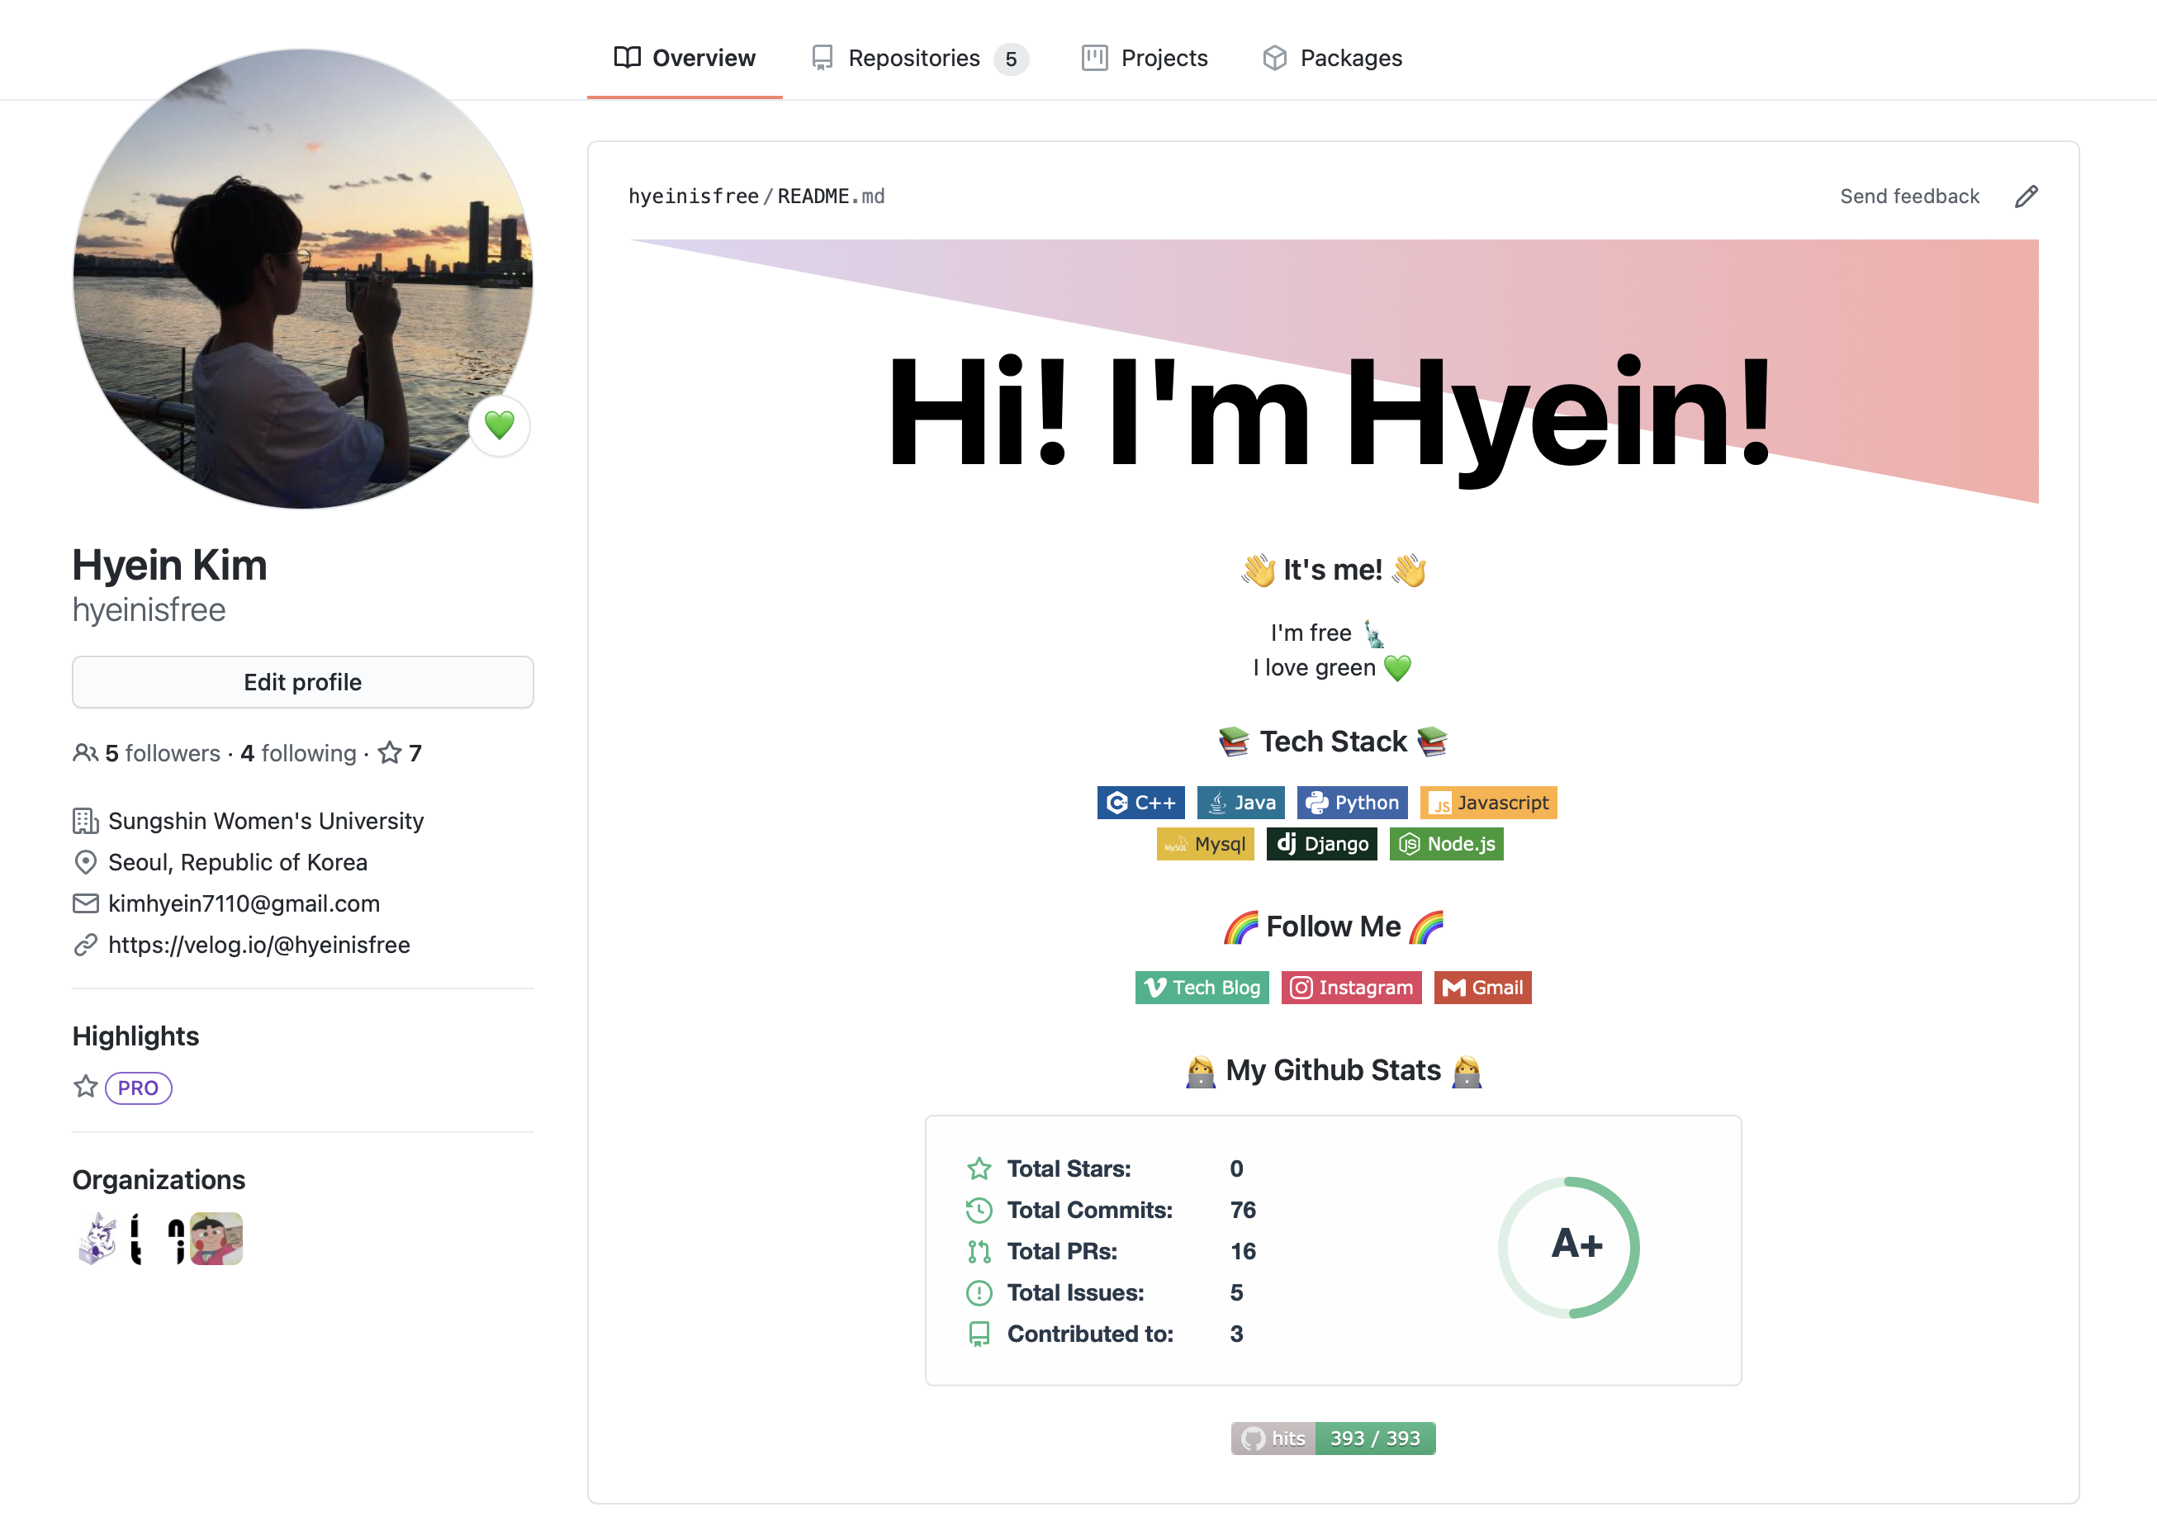
Task: Switch to the Repositories tab
Action: tap(914, 58)
